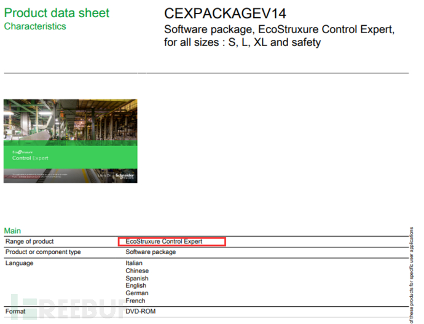
Task: Click the vertical disclaimer text on the right edge
Action: pyautogui.click(x=411, y=275)
